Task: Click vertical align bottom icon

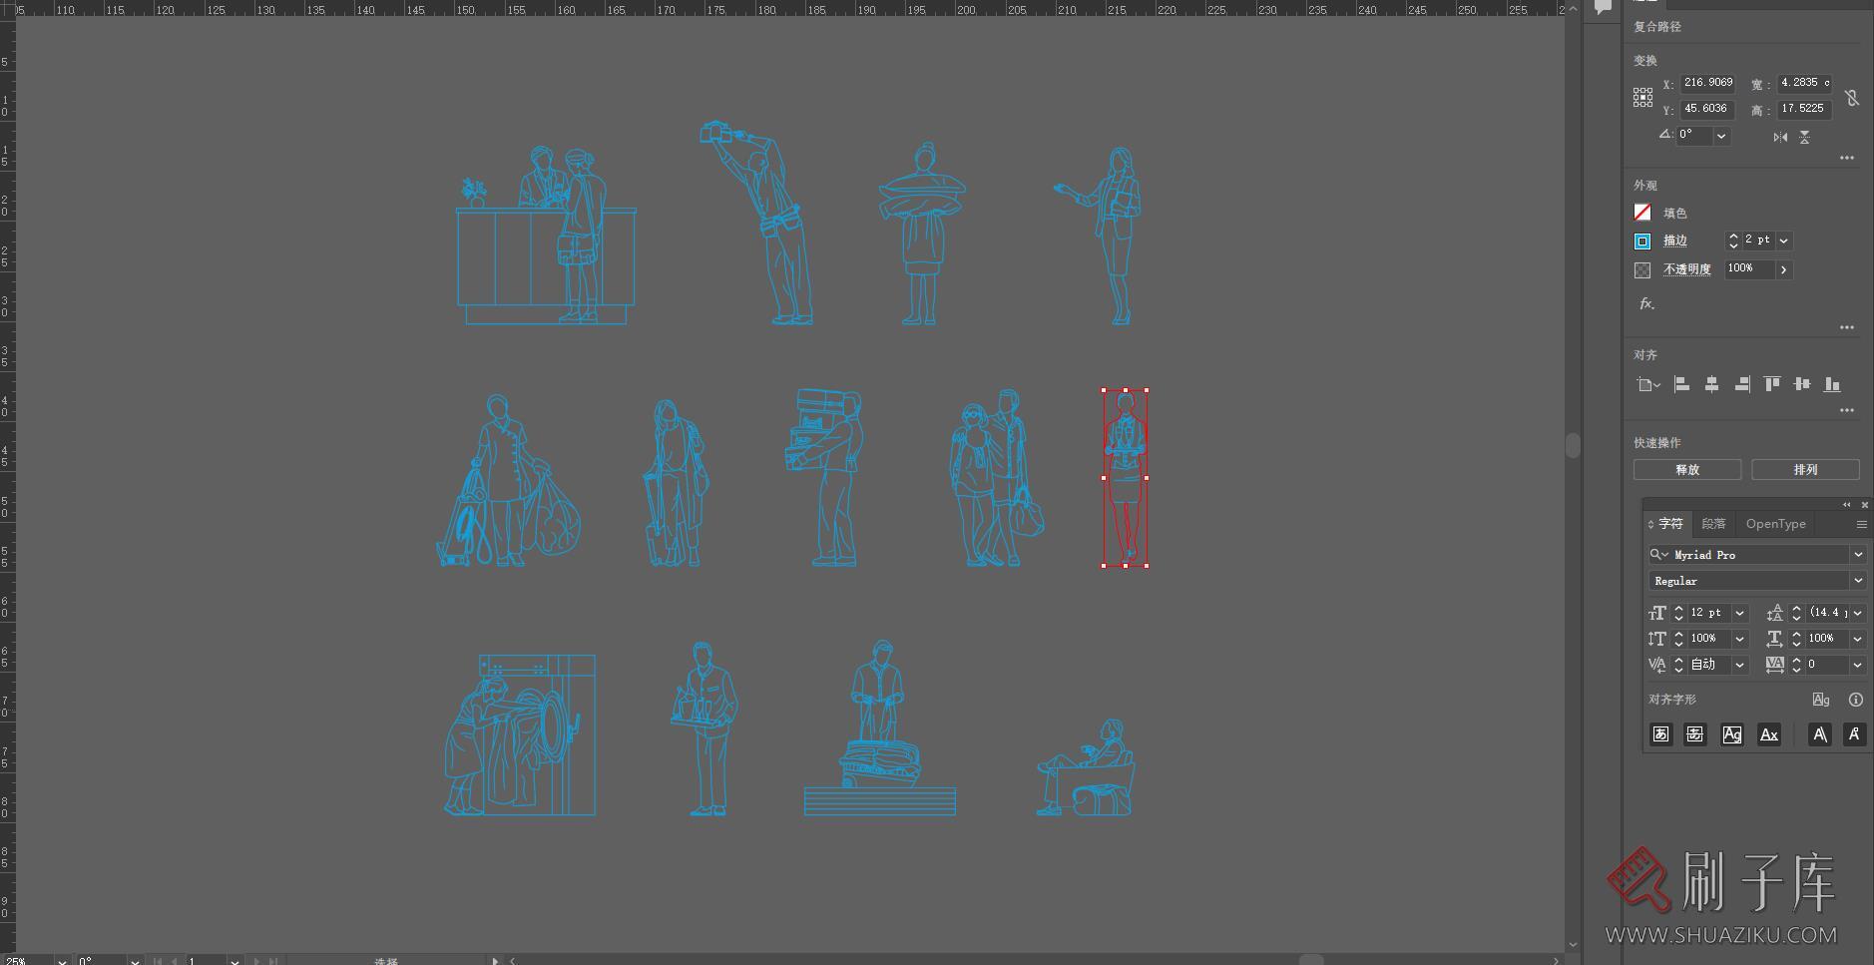Action: [1832, 384]
